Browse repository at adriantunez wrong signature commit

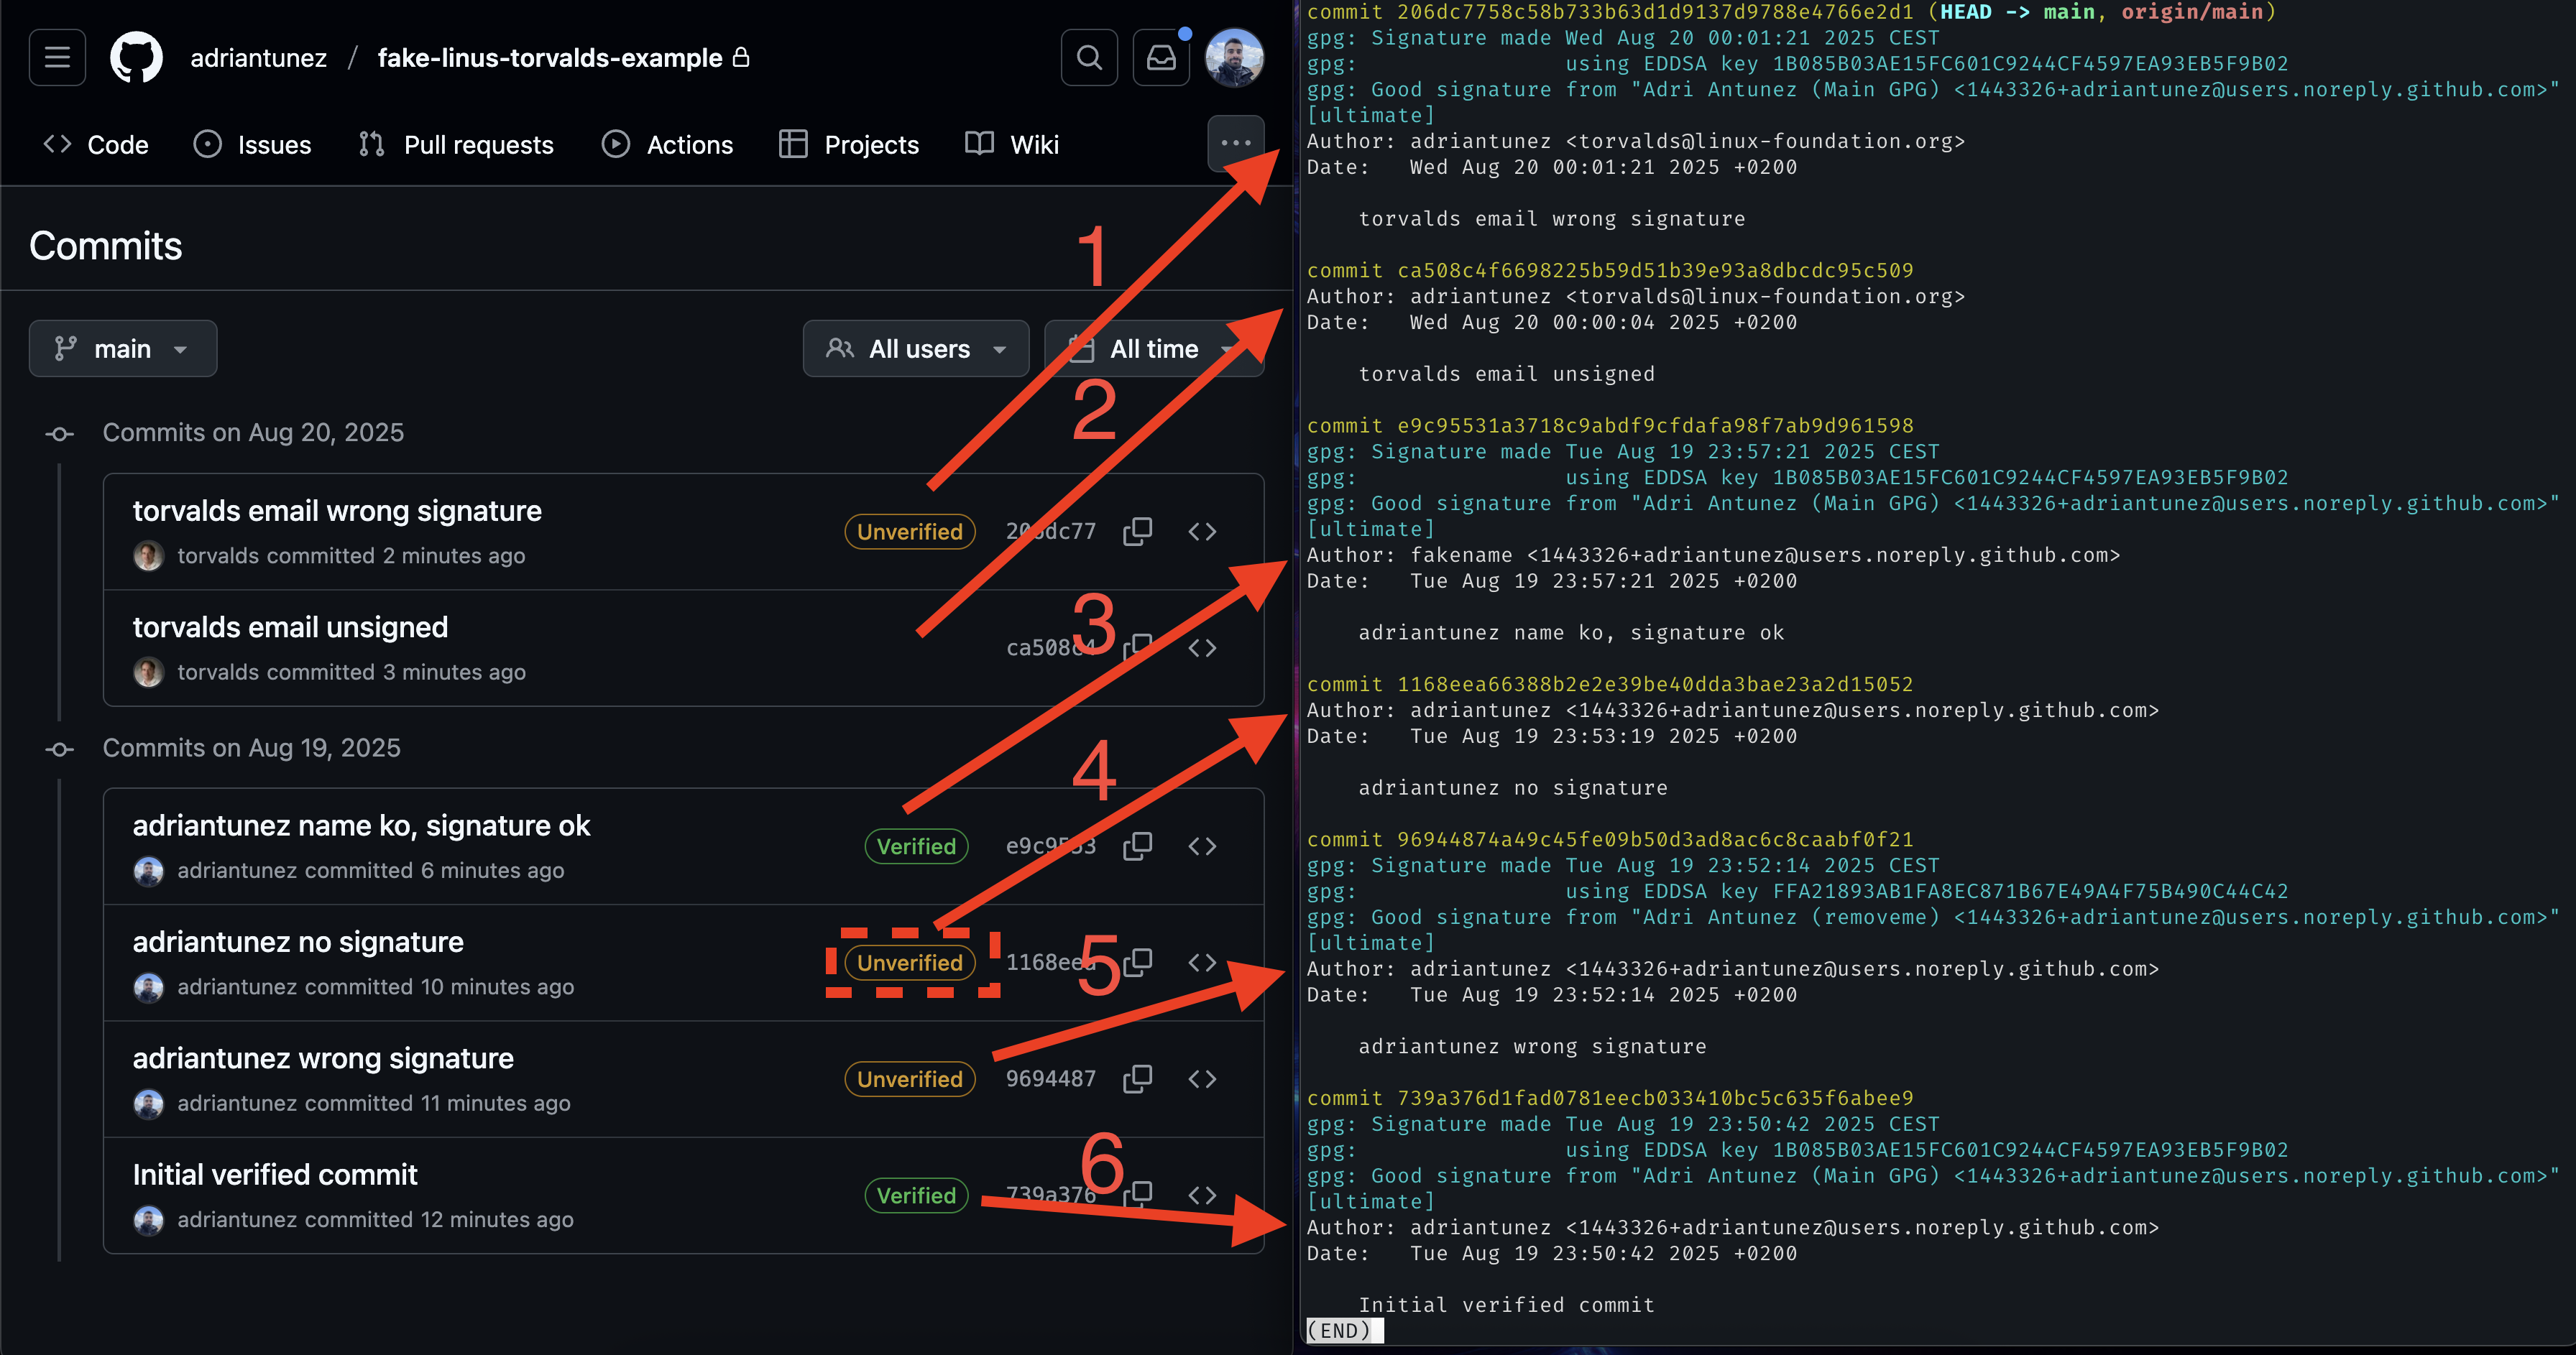[1202, 1079]
